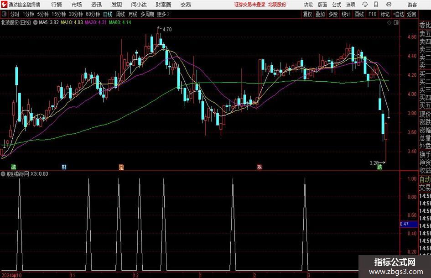Switch to 30分钟 period

coord(76,14)
